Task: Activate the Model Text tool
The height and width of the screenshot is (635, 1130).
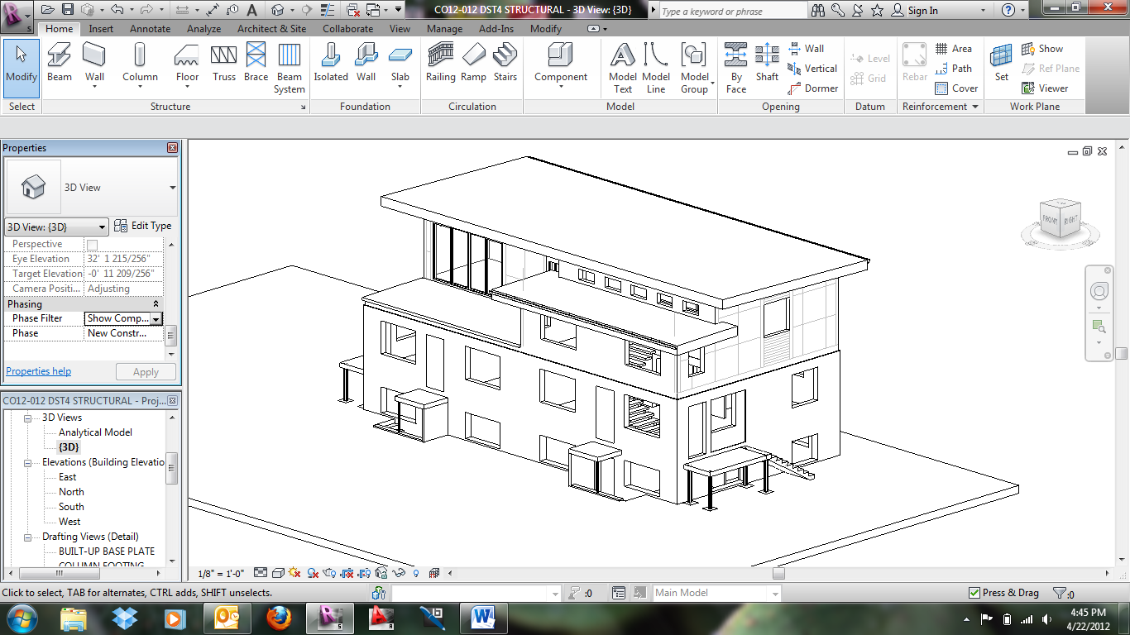Action: (622, 66)
